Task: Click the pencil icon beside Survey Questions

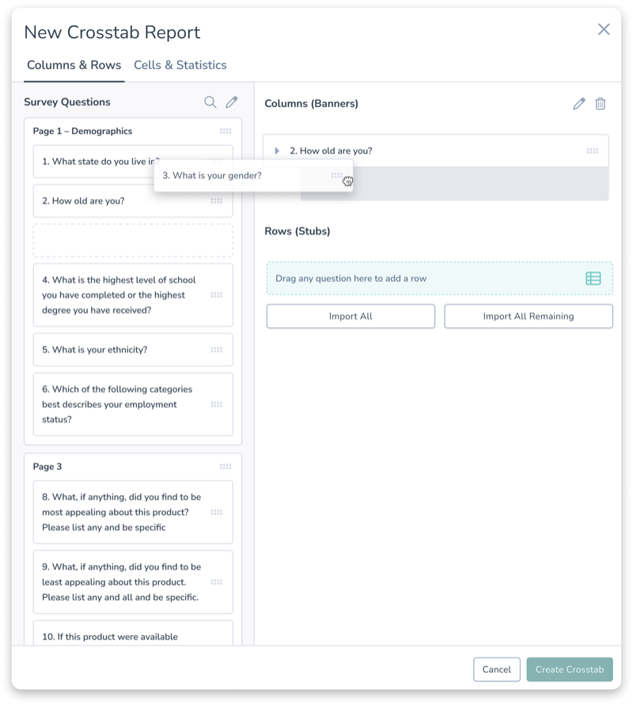Action: click(x=231, y=102)
